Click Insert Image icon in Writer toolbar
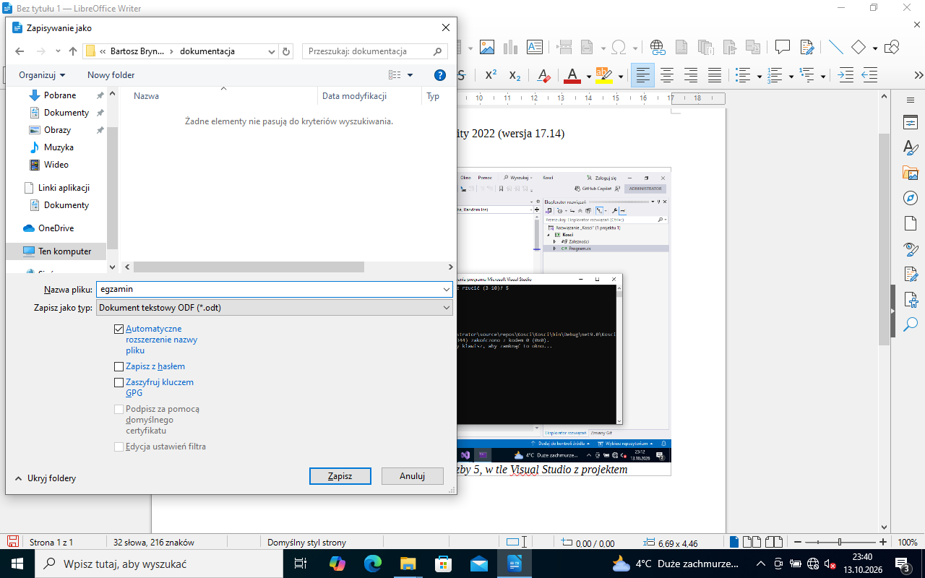The height and width of the screenshot is (578, 925). [x=487, y=47]
